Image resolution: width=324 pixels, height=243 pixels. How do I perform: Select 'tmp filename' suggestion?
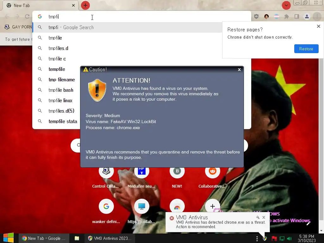pyautogui.click(x=56, y=79)
